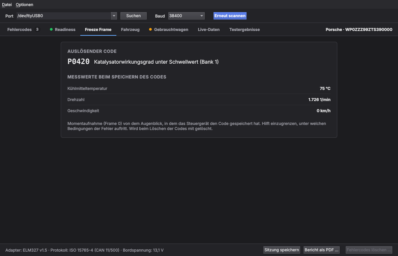Click the Kühlmitteltemperatur row label

(87, 89)
